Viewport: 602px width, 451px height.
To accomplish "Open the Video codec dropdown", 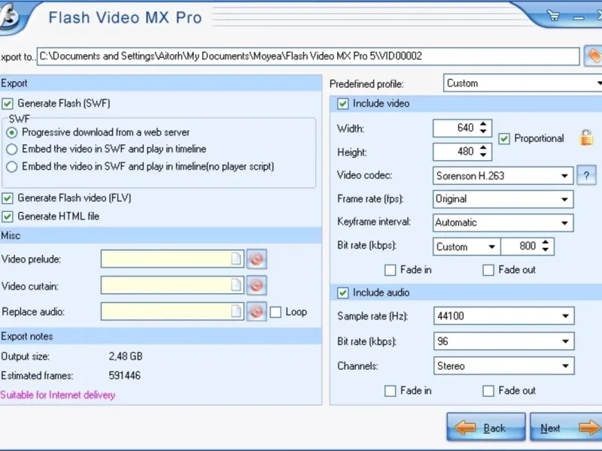I will (503, 176).
